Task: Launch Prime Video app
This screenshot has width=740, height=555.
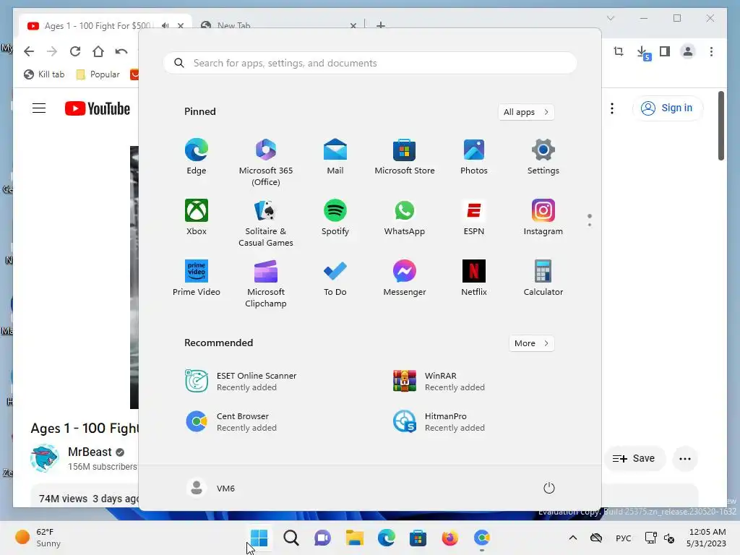Action: 197,277
